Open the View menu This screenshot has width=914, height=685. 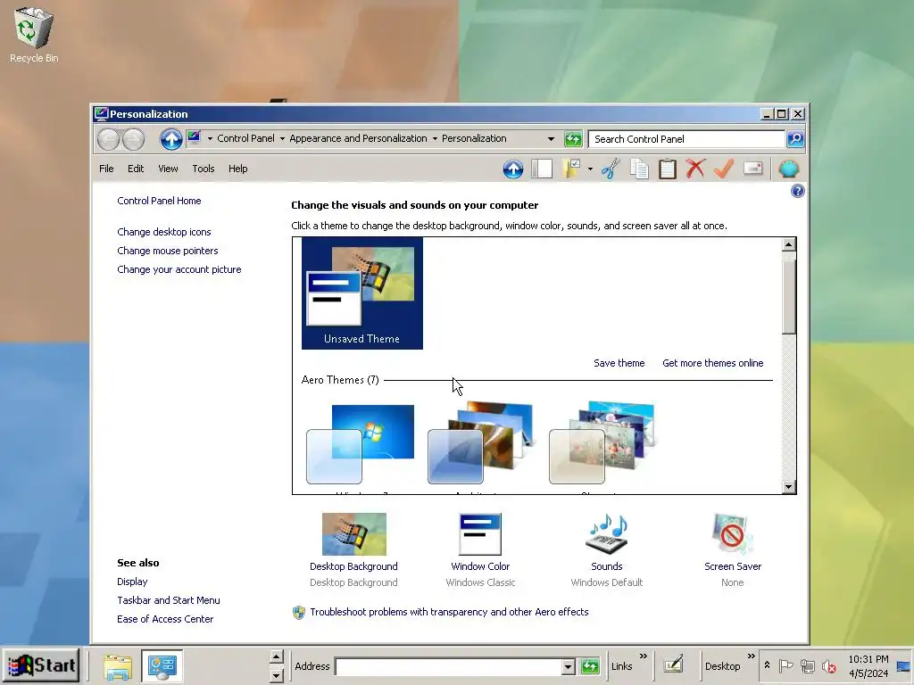(168, 169)
